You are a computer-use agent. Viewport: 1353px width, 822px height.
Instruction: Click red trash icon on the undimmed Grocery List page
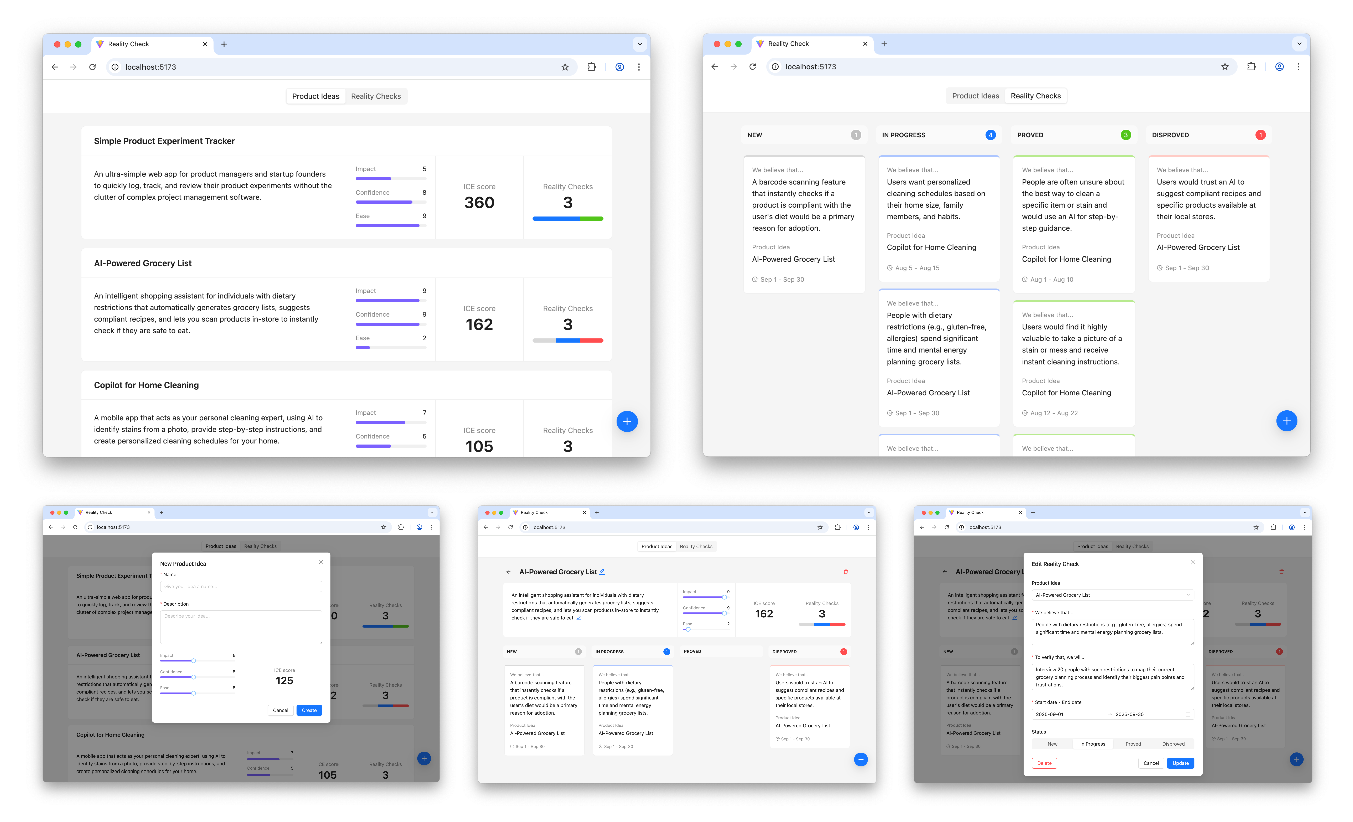coord(846,572)
